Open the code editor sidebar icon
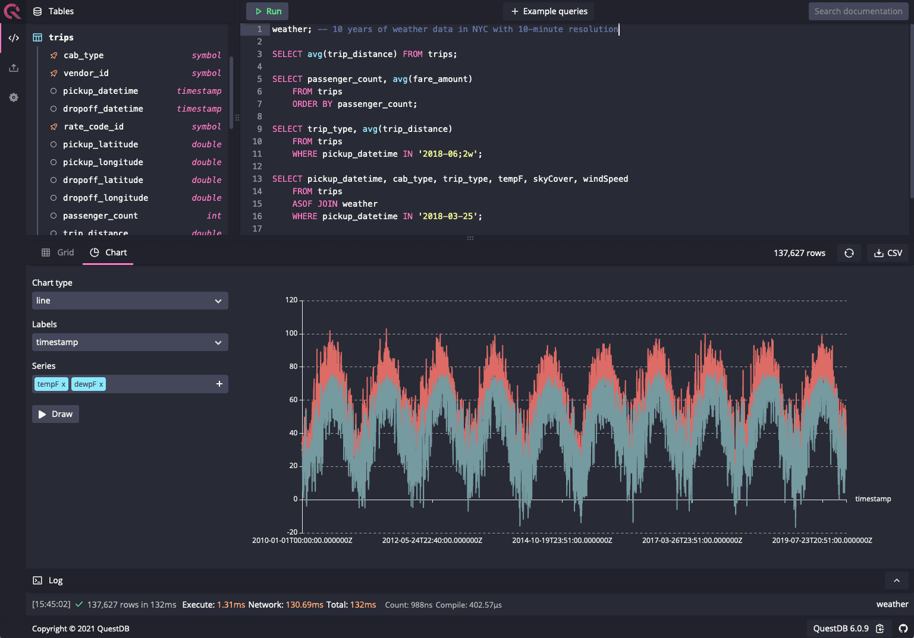The height and width of the screenshot is (638, 914). 14,38
